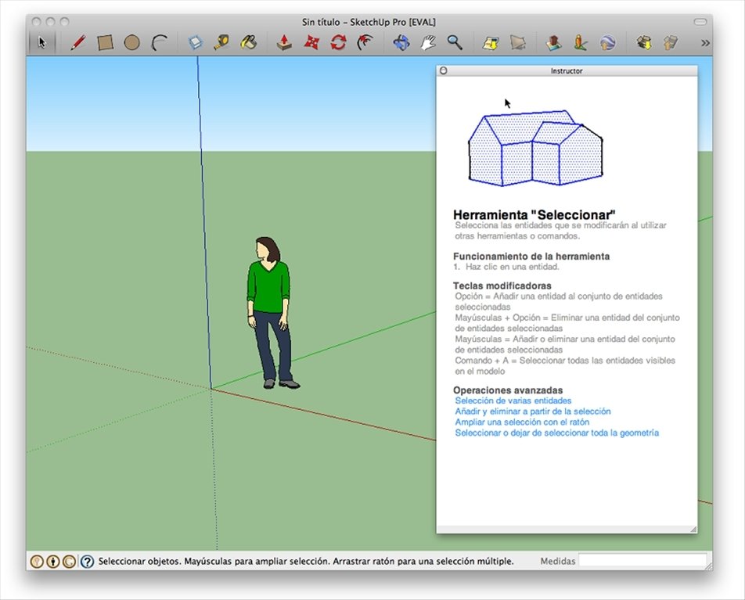This screenshot has width=745, height=600.
Task: Close the Instructor panel
Action: click(x=444, y=70)
